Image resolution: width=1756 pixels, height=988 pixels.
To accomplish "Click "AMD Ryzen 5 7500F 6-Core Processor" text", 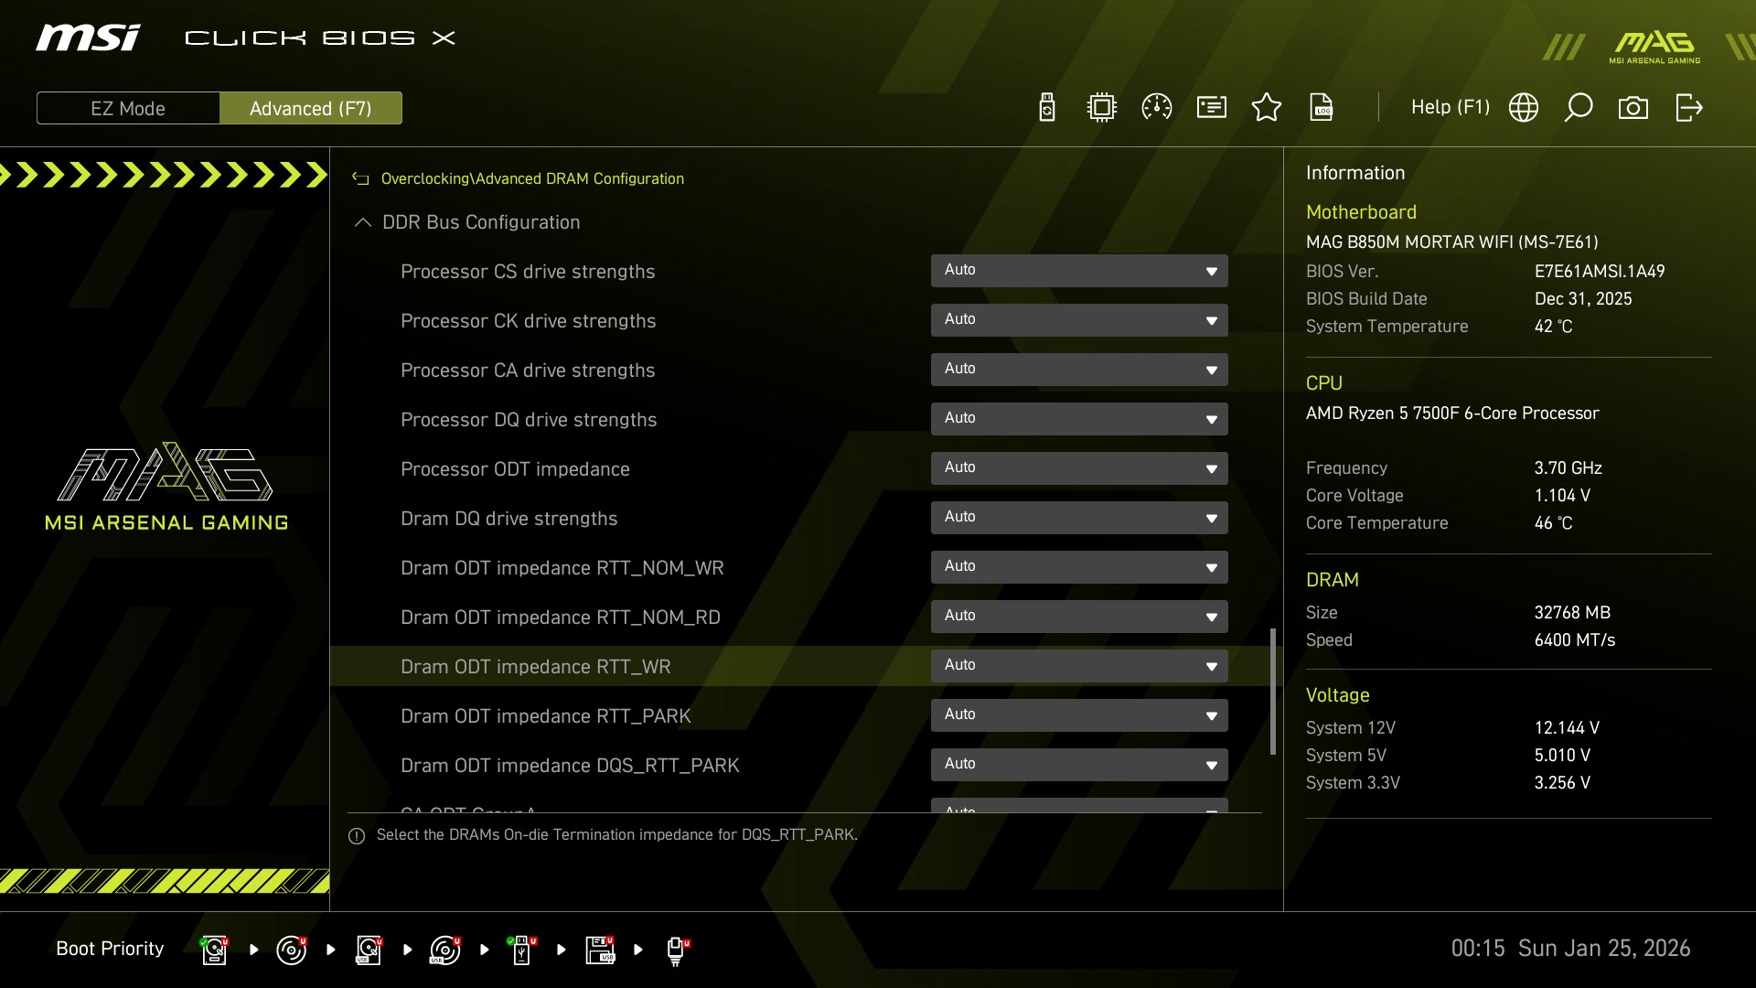I will point(1452,413).
